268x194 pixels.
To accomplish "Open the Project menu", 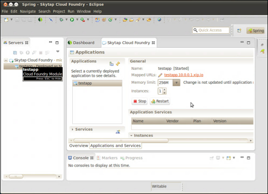I will (x=59, y=12).
